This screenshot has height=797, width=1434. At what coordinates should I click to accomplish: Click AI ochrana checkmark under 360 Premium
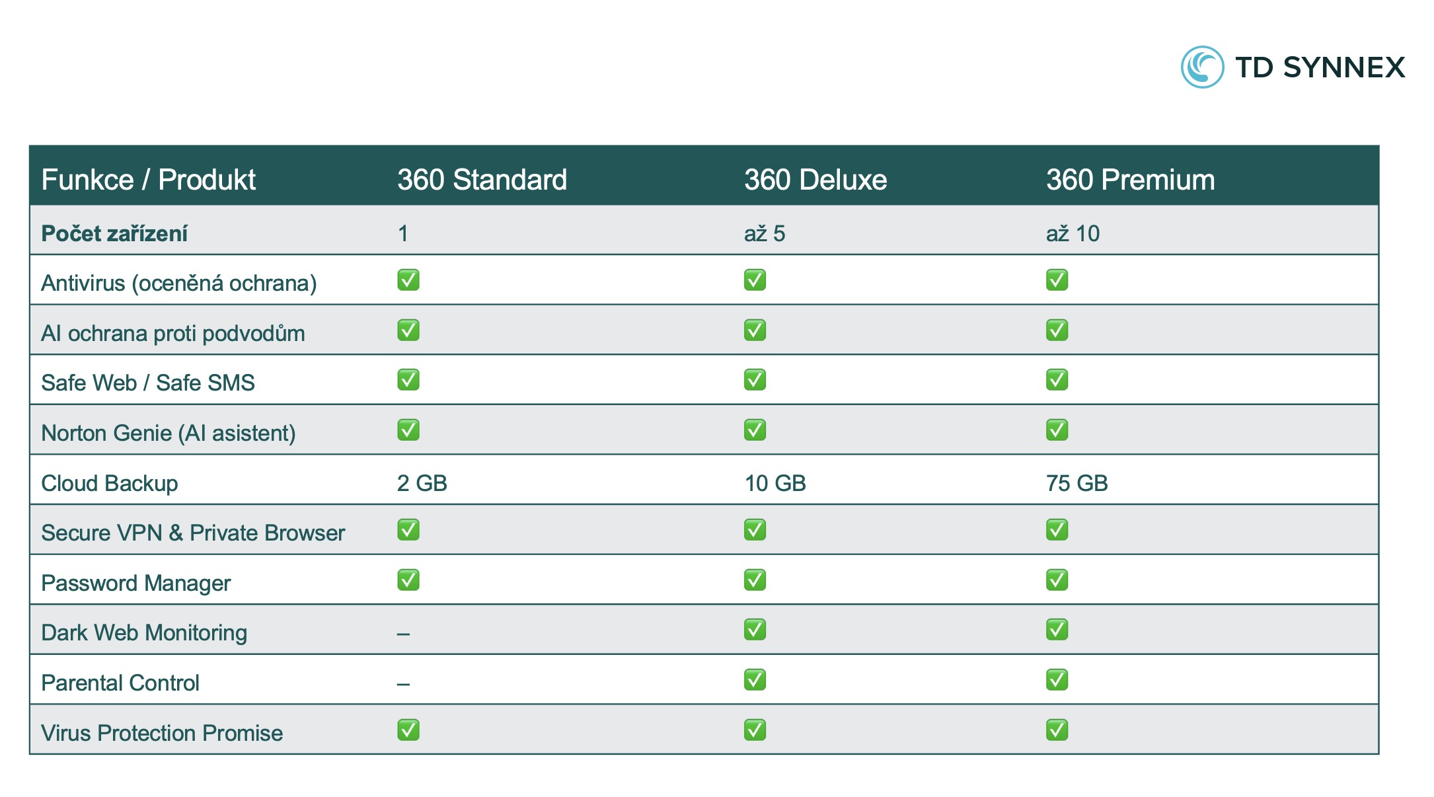[x=1057, y=330]
